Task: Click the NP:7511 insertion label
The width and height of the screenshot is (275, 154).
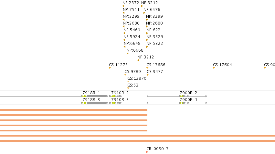Action: point(131,10)
